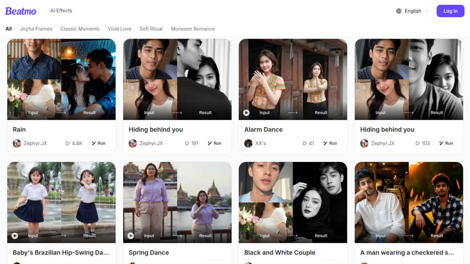Open the Rain title link
Viewport: 470px width, 264px height.
pyautogui.click(x=19, y=130)
